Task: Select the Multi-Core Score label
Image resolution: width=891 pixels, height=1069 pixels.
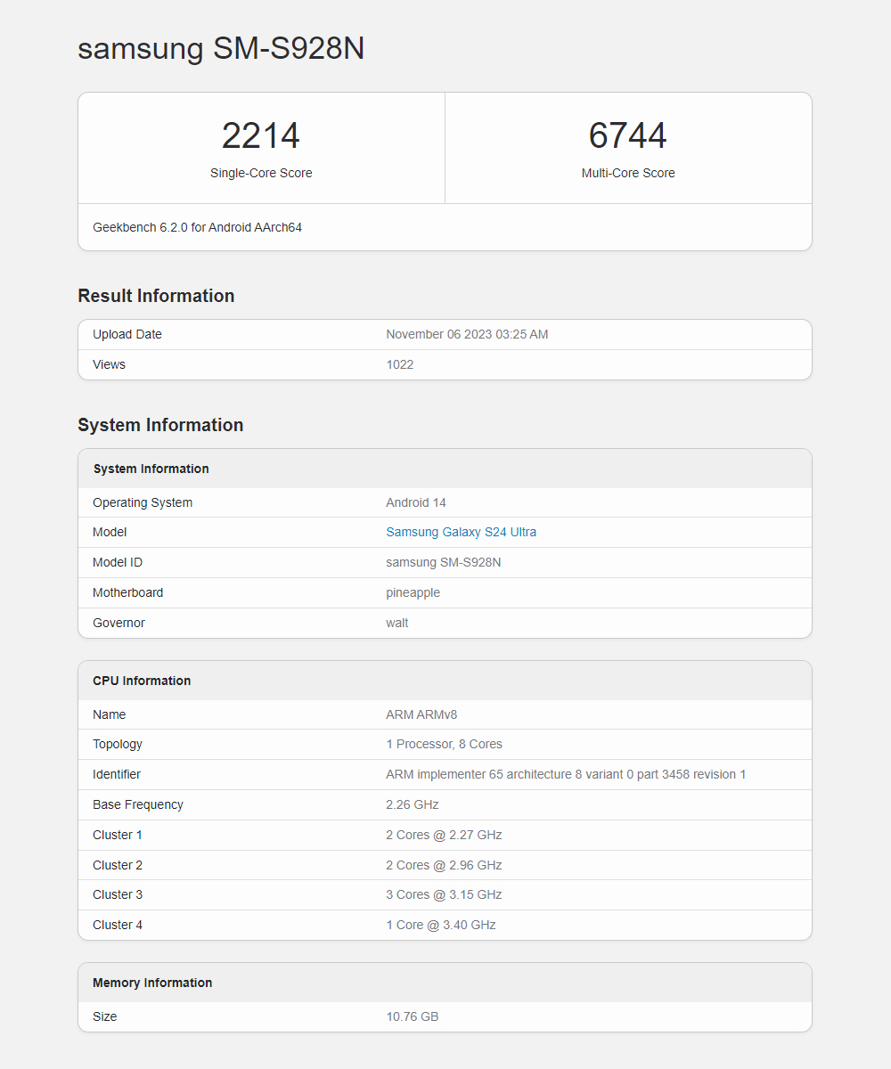Action: 628,173
